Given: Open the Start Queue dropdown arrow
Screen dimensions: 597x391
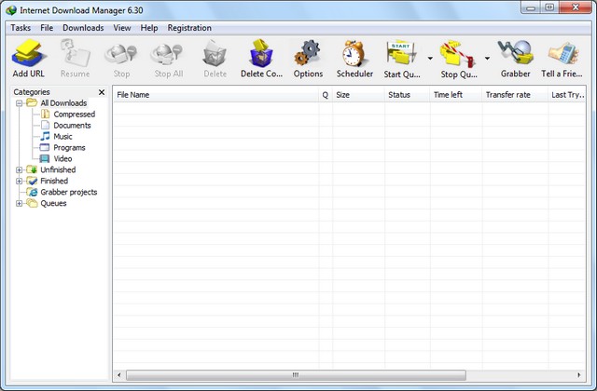Looking at the screenshot, I should (430, 58).
